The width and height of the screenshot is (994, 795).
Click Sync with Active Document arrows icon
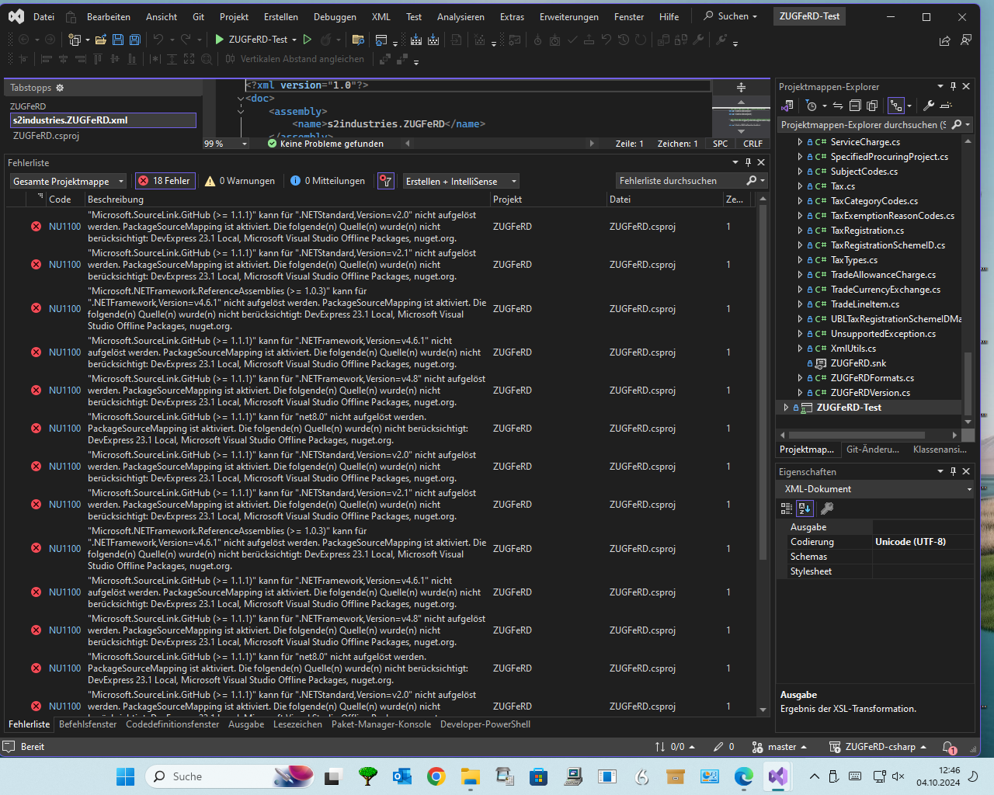[838, 106]
